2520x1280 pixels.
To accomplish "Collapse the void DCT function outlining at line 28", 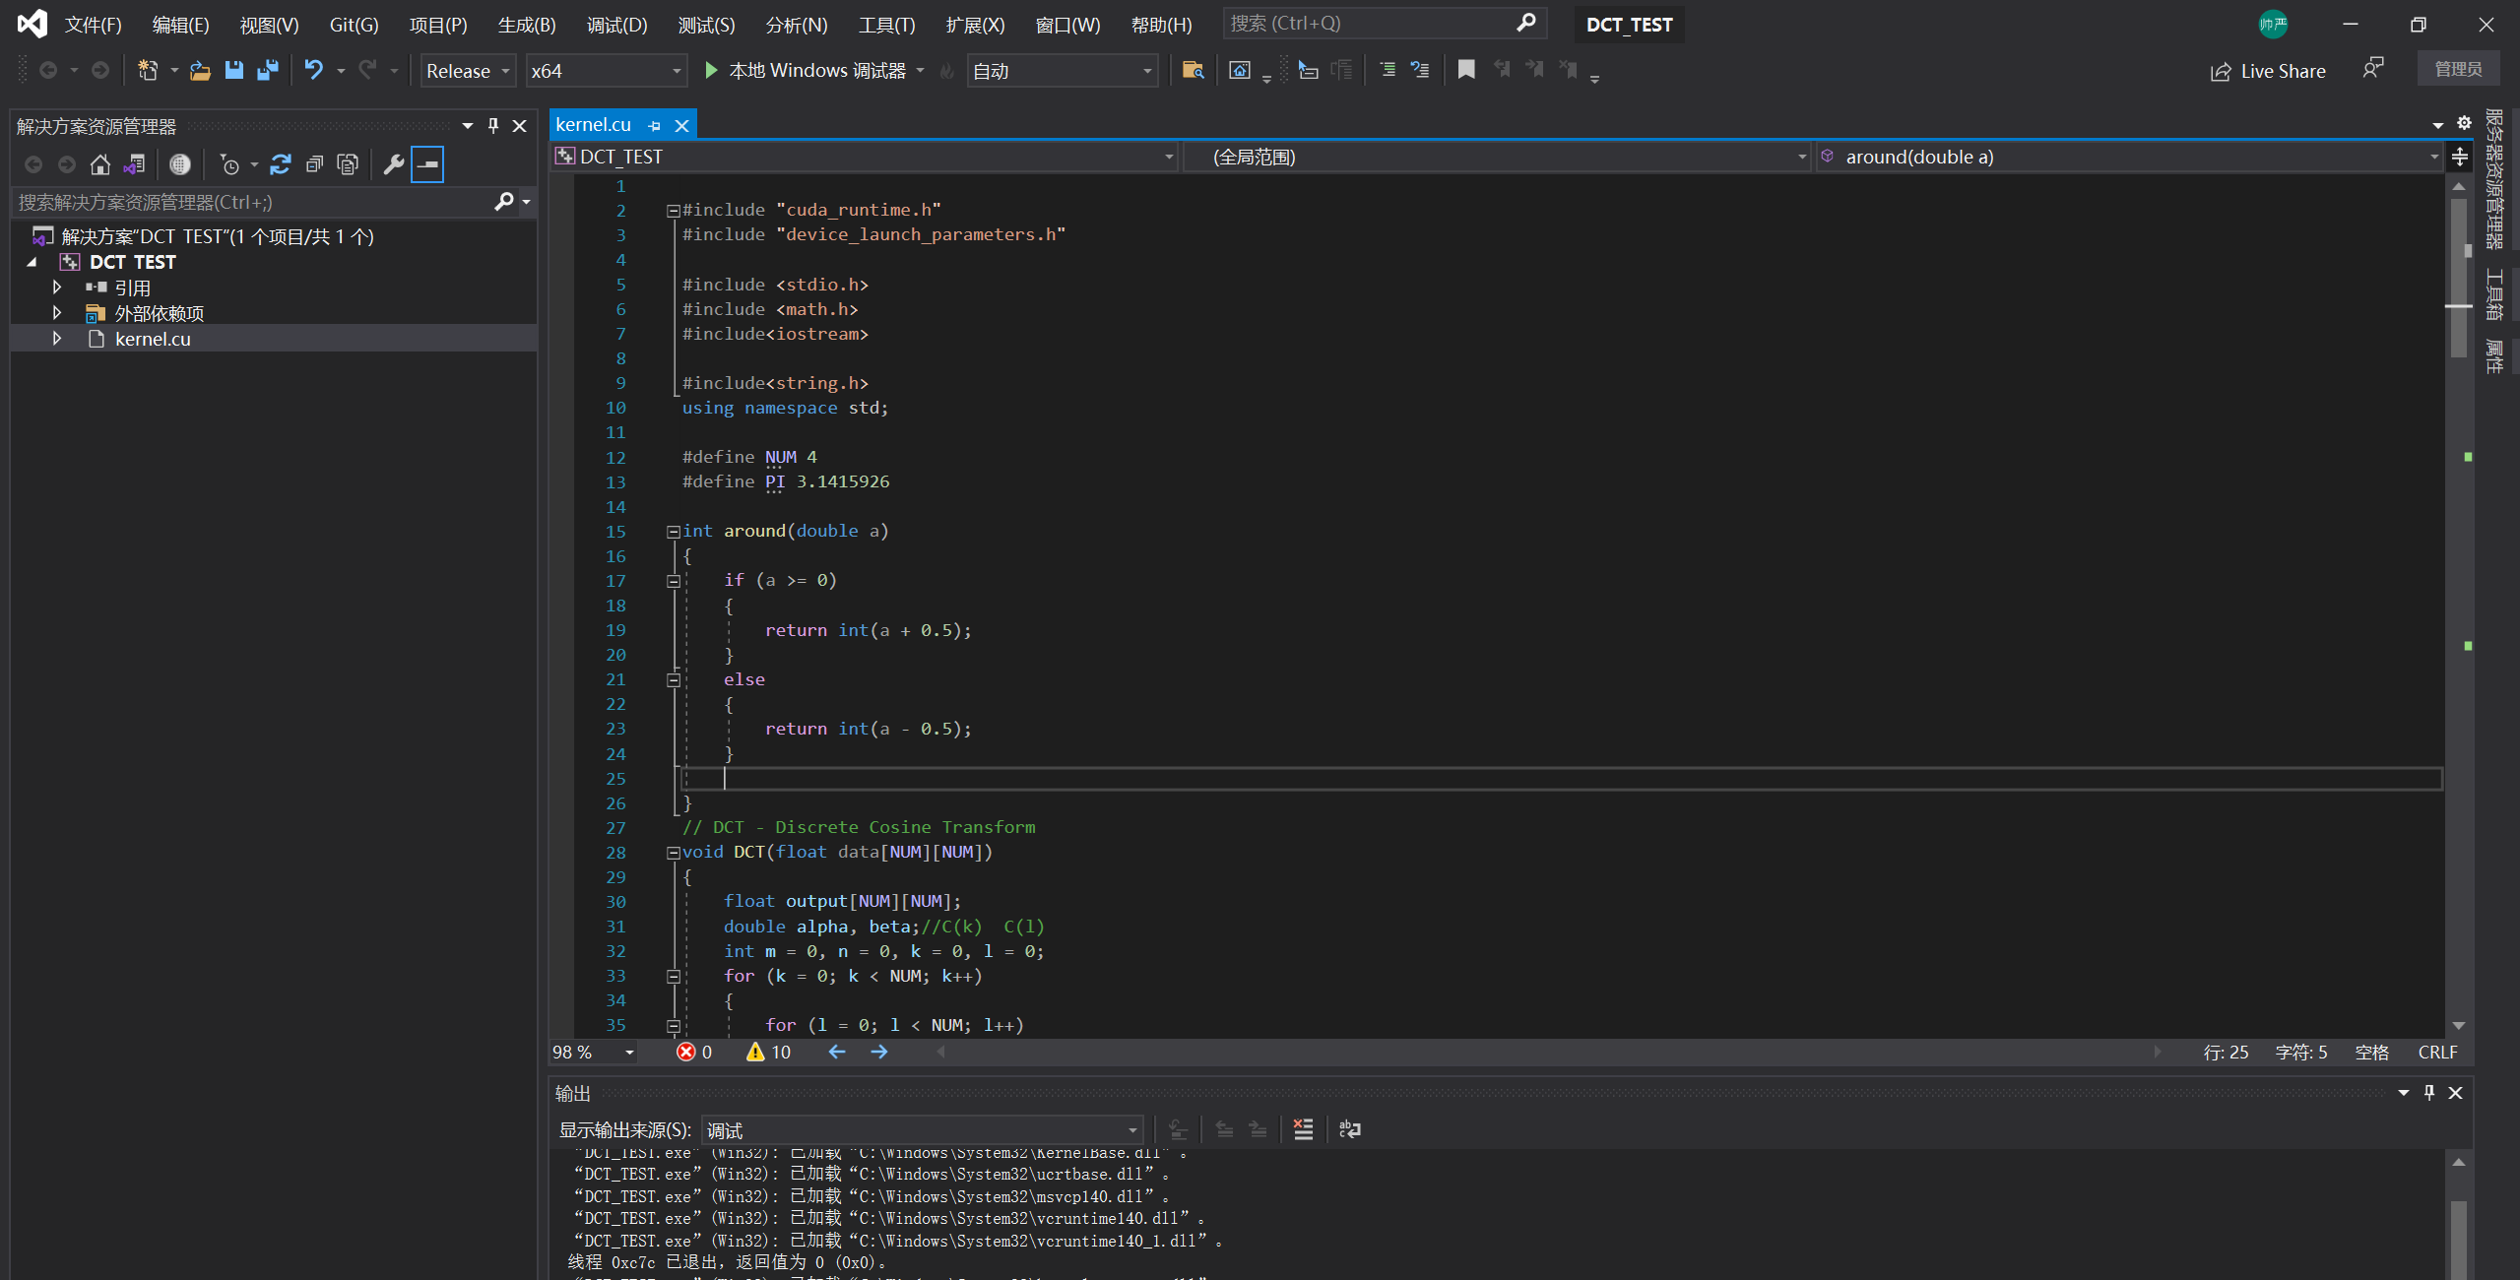I will click(x=674, y=853).
